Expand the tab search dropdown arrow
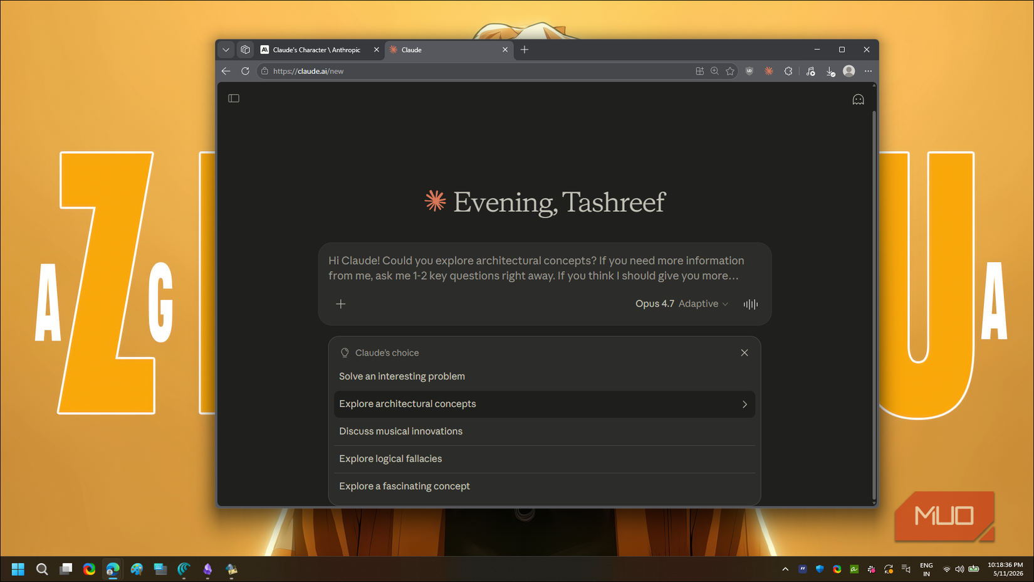The height and width of the screenshot is (582, 1034). point(226,50)
